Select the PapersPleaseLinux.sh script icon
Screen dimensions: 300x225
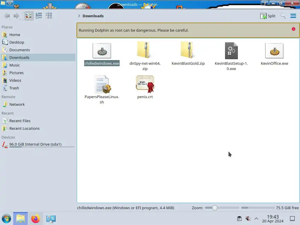click(x=103, y=84)
